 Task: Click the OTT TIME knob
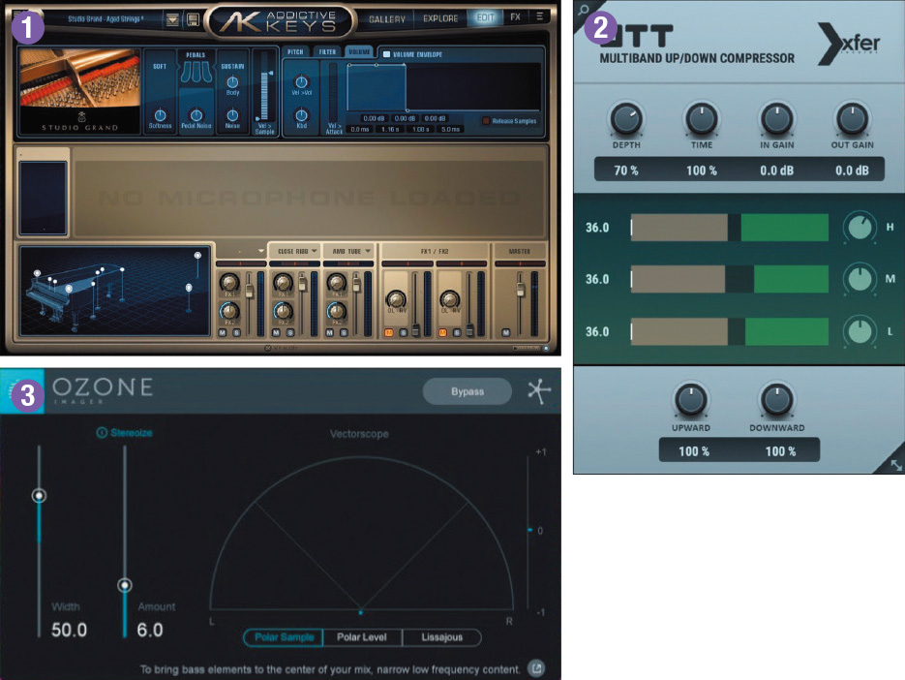[702, 118]
